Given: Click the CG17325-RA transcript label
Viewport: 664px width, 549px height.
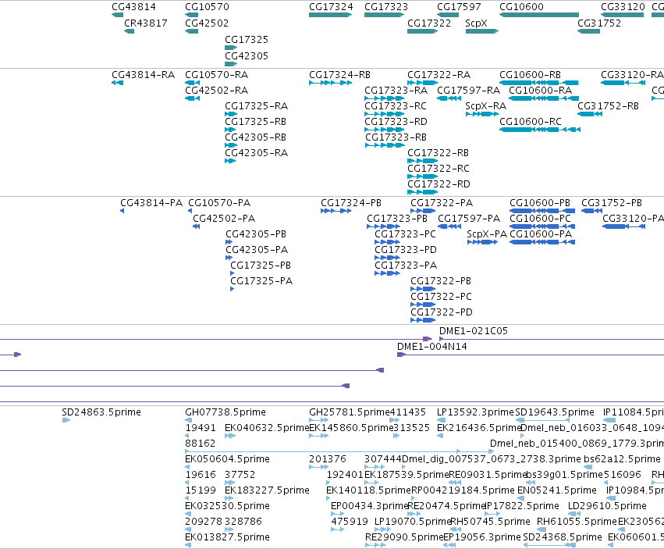Looking at the screenshot, I should 256,106.
